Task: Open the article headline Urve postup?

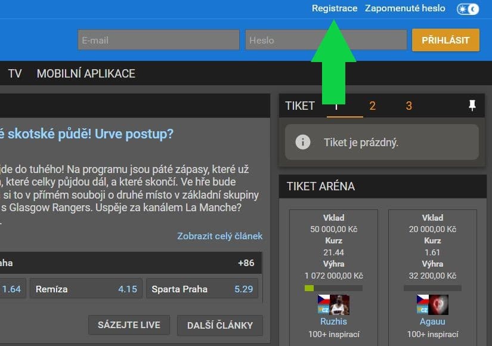Action: click(x=86, y=134)
